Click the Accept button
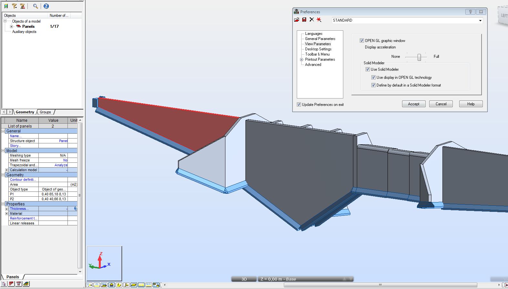The width and height of the screenshot is (508, 289). point(414,104)
